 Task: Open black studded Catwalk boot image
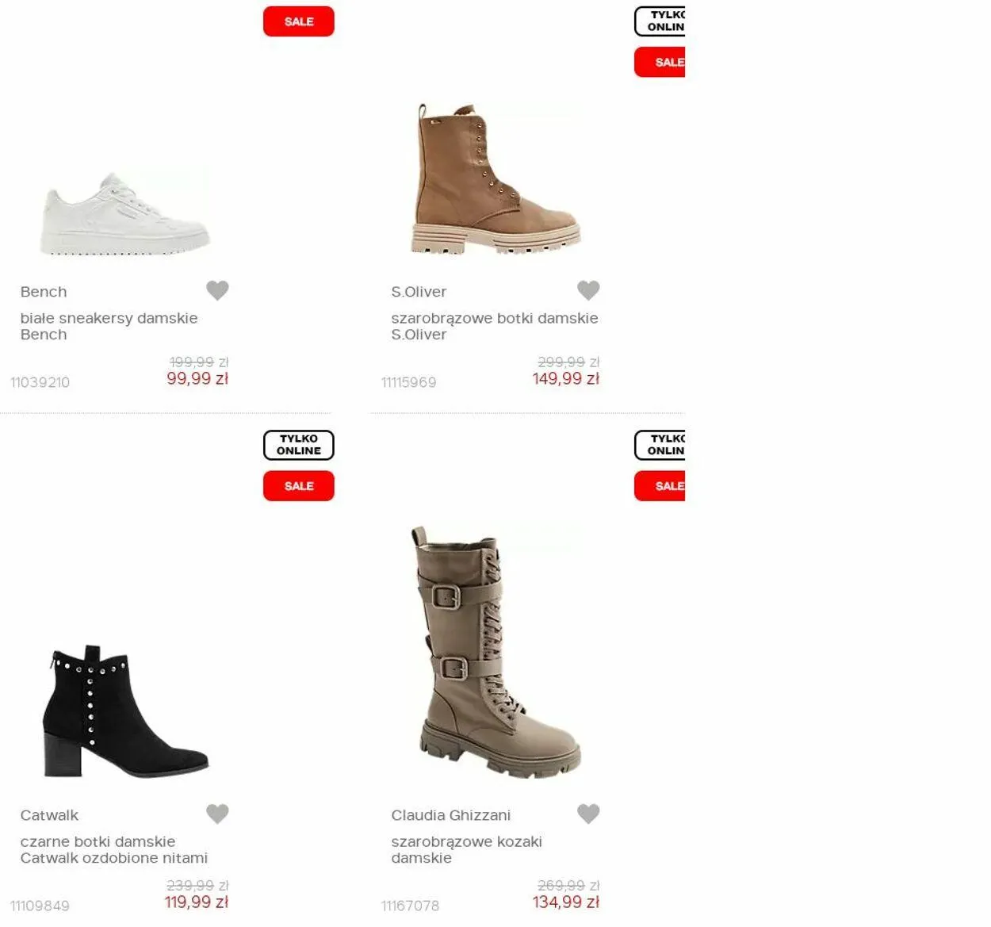[125, 711]
